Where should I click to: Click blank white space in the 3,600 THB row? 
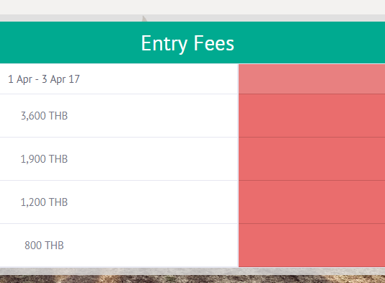pyautogui.click(x=152, y=115)
